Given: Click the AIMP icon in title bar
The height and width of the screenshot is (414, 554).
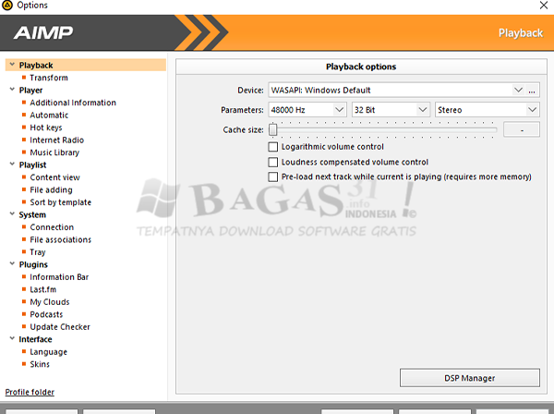Looking at the screenshot, I should [x=7, y=5].
